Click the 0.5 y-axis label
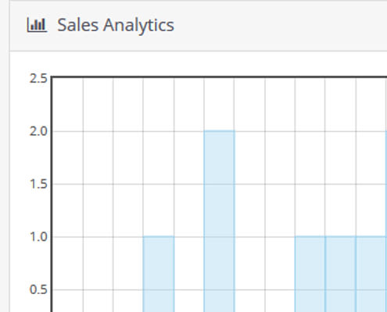This screenshot has height=312, width=387. point(38,289)
